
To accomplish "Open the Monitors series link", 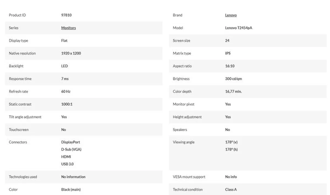I will (x=68, y=28).
